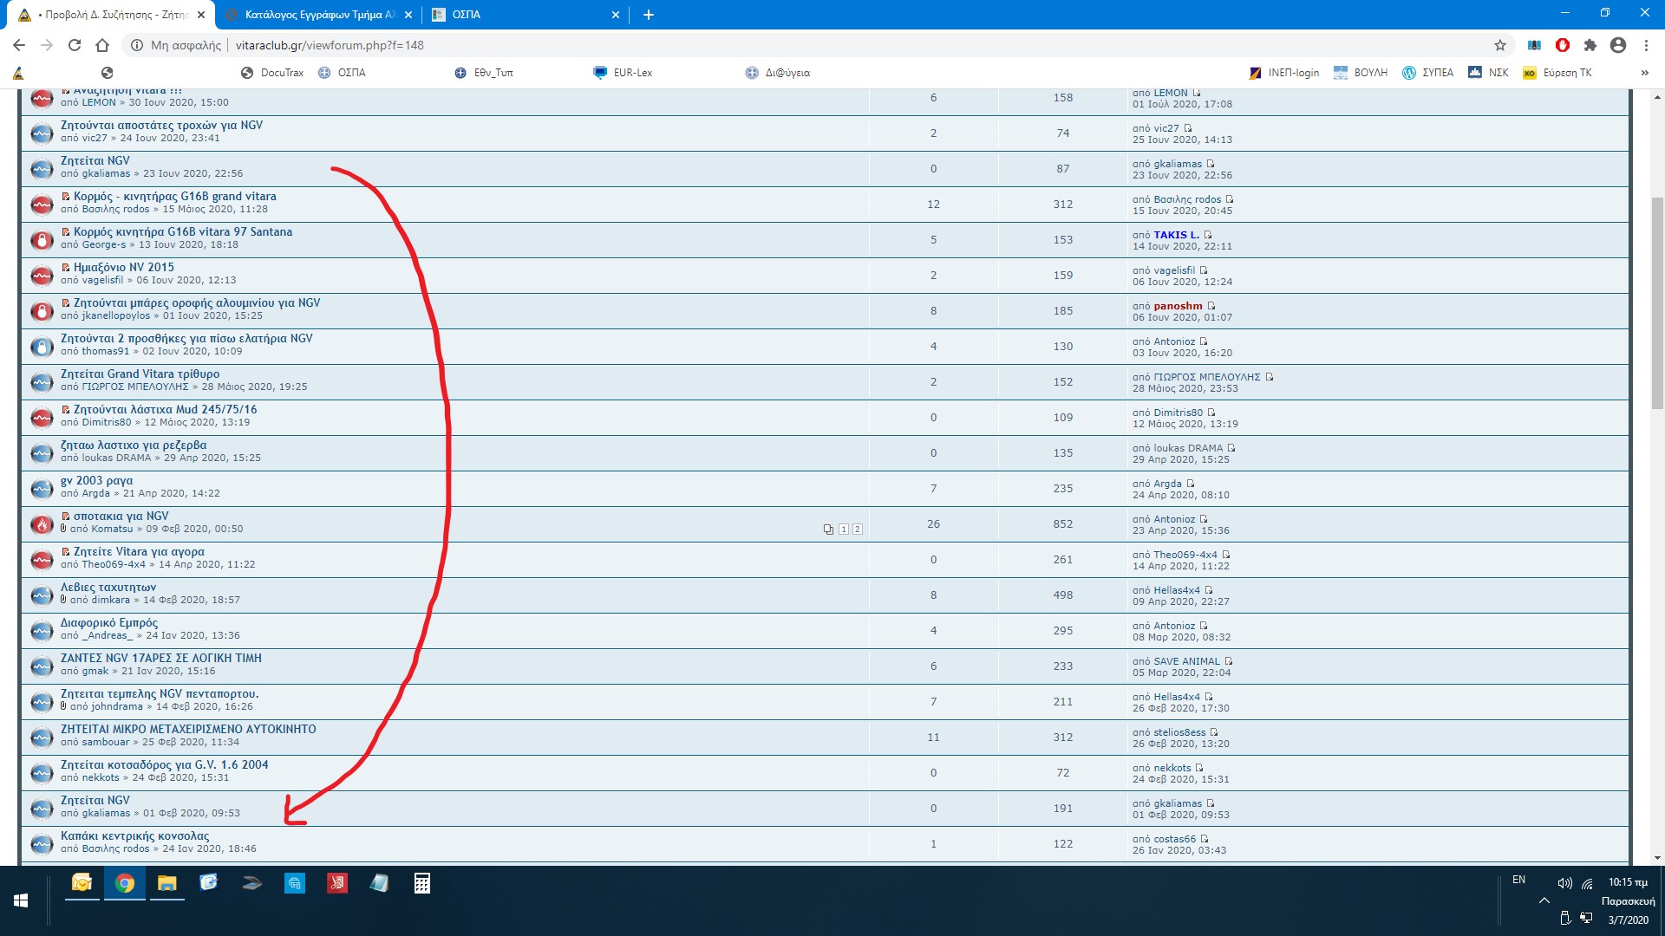Open topic Ζητούνται μπάρες οροφής αλουμινίου
Screen dimensions: 1665x936
click(x=197, y=302)
